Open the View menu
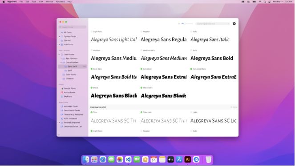The image size is (295, 166). [x=41, y=2]
